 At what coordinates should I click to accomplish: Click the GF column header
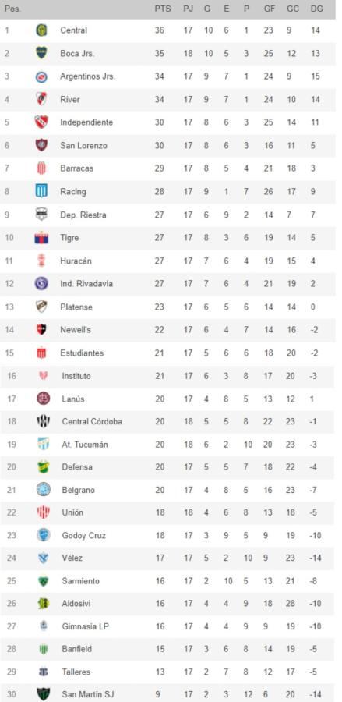pos(270,9)
